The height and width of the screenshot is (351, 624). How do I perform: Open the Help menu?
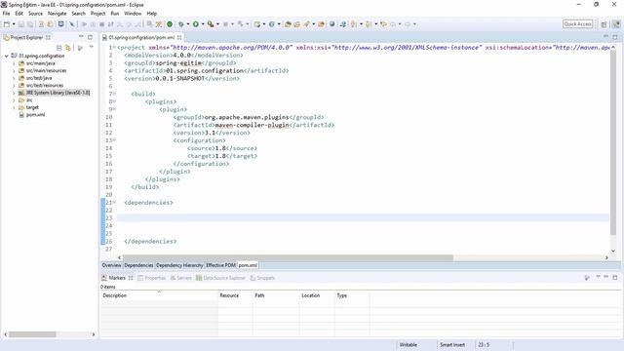[152, 14]
